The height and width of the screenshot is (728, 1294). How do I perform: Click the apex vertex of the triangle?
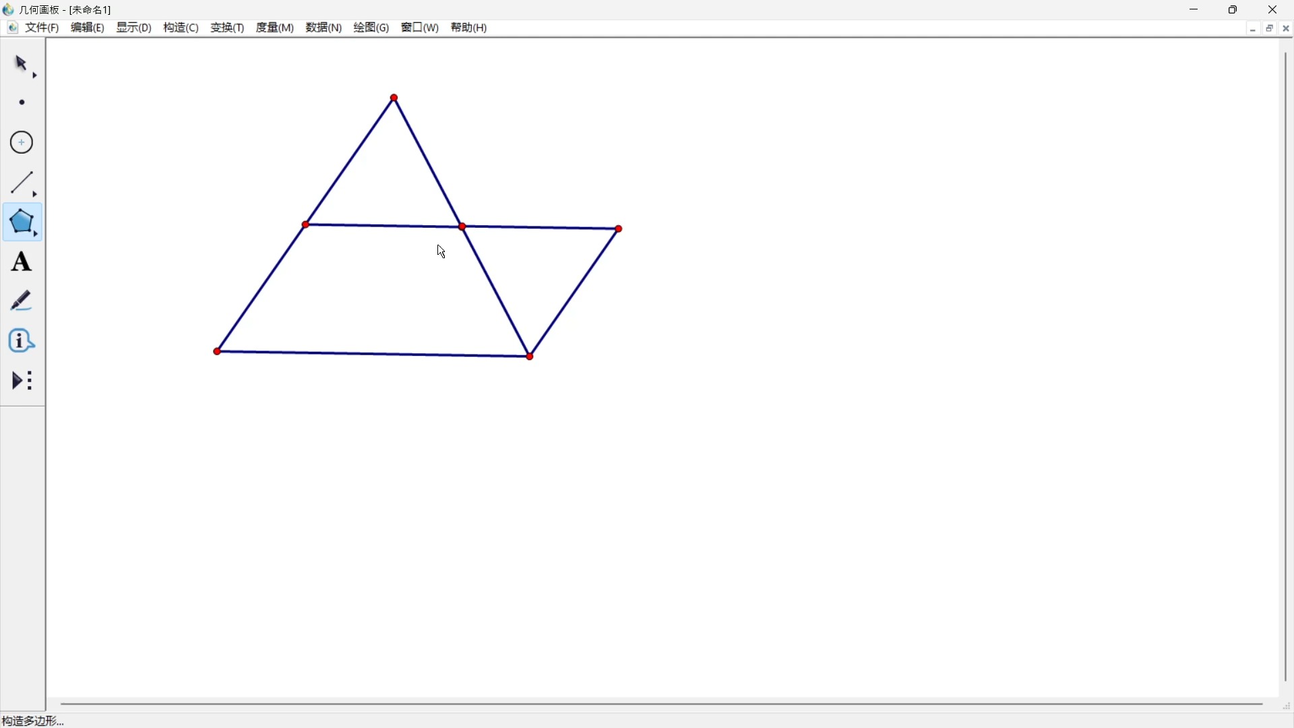coord(395,98)
